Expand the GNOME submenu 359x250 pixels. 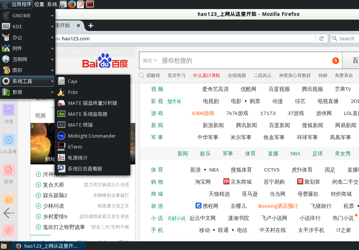pyautogui.click(x=27, y=15)
